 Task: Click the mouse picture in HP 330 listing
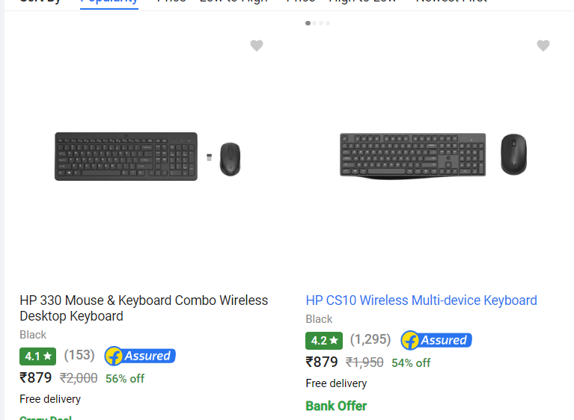coord(230,159)
